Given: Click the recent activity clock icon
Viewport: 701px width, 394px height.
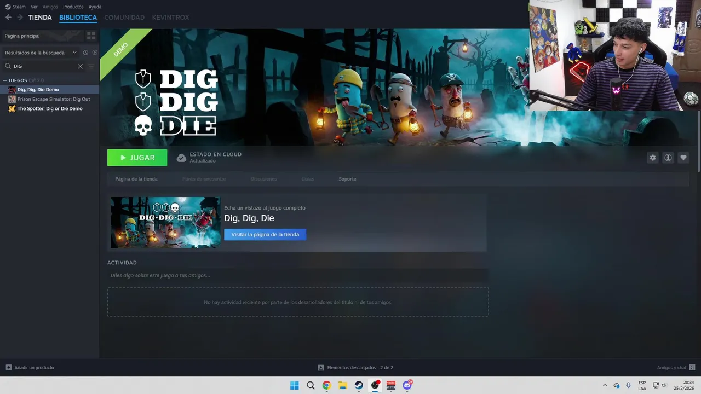Looking at the screenshot, I should point(85,53).
